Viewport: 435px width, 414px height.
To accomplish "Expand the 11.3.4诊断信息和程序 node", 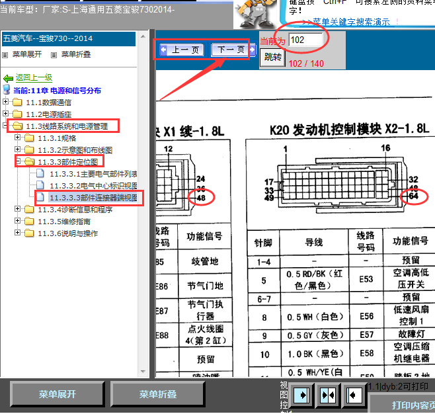I will [17, 208].
